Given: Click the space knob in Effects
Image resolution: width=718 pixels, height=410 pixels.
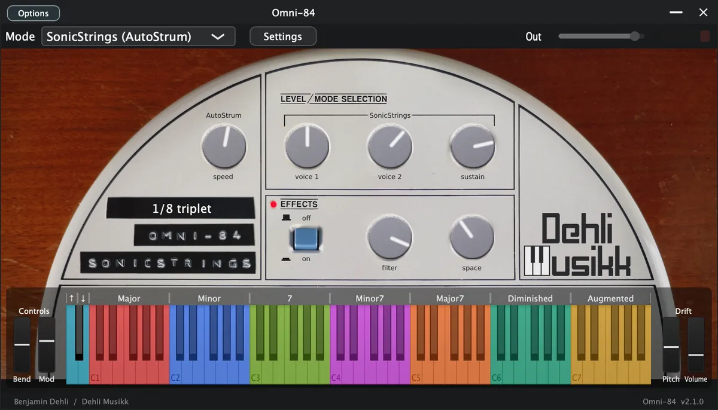Looking at the screenshot, I should [471, 238].
